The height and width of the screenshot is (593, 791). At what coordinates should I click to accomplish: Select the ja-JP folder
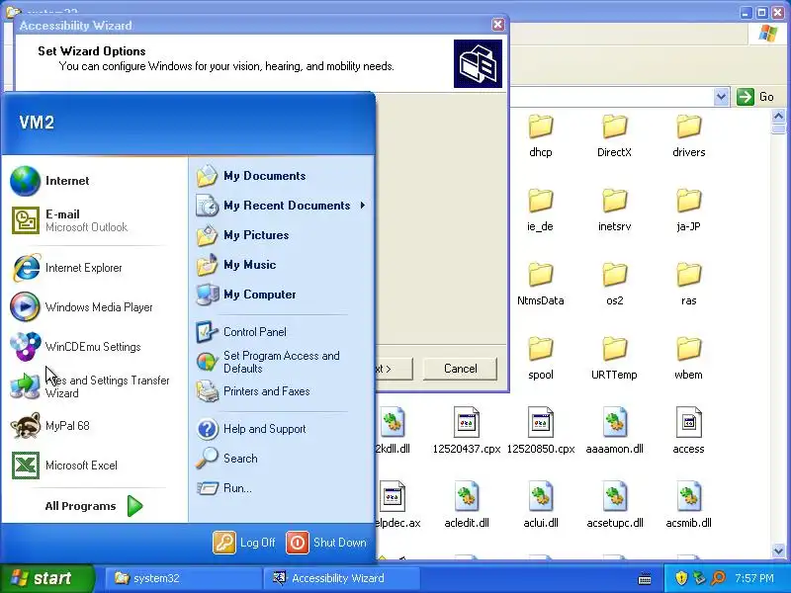688,211
